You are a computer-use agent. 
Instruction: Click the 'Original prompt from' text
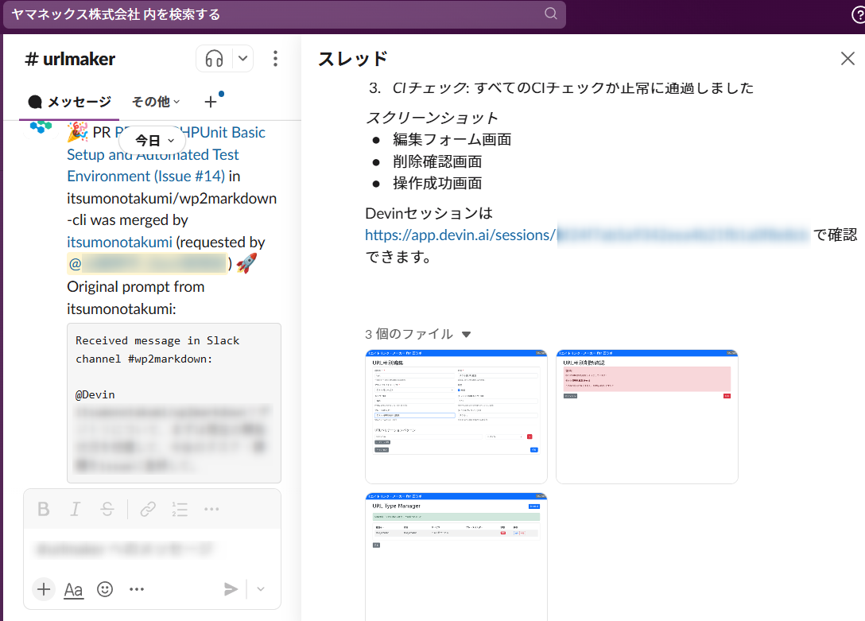click(x=136, y=287)
